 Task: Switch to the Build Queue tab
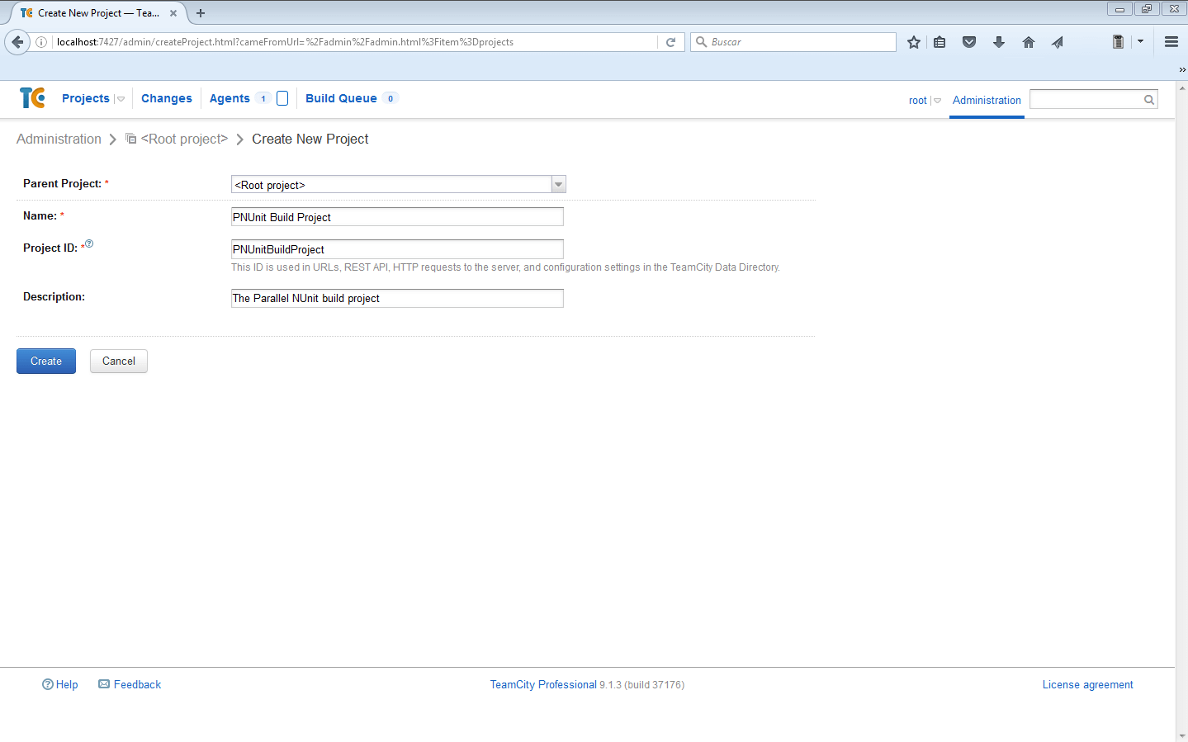(x=341, y=98)
